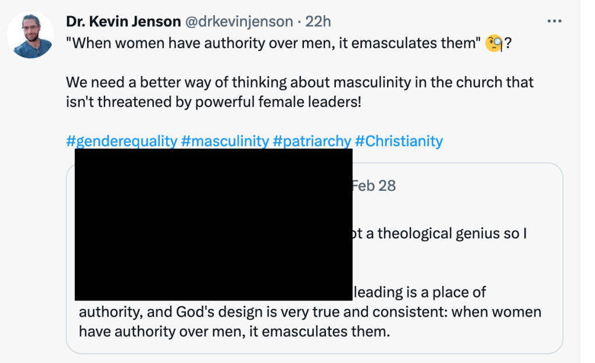This screenshot has height=363, width=595.
Task: Click the @drkevinjenson handle
Action: 239,22
